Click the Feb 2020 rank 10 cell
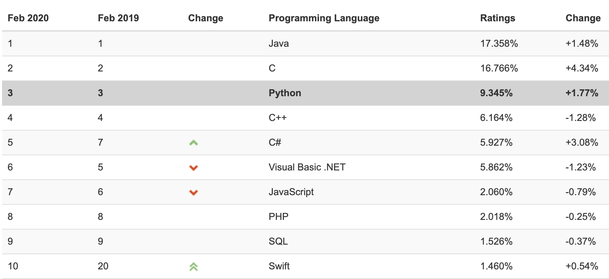 (13, 266)
